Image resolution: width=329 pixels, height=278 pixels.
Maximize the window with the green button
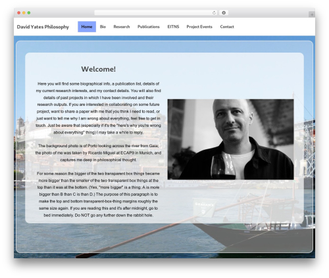29,12
